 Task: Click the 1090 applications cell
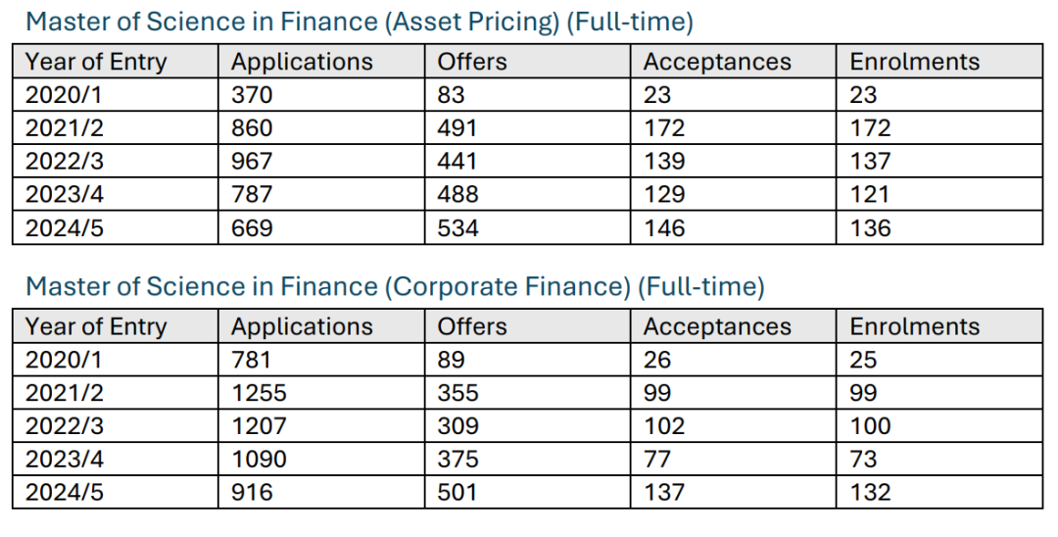[x=321, y=459]
